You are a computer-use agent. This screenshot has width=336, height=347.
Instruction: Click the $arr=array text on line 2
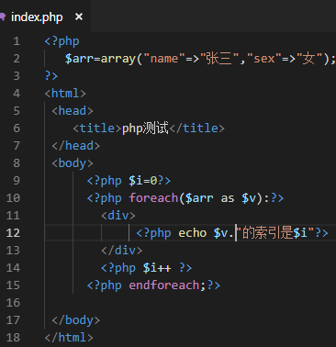click(100, 59)
